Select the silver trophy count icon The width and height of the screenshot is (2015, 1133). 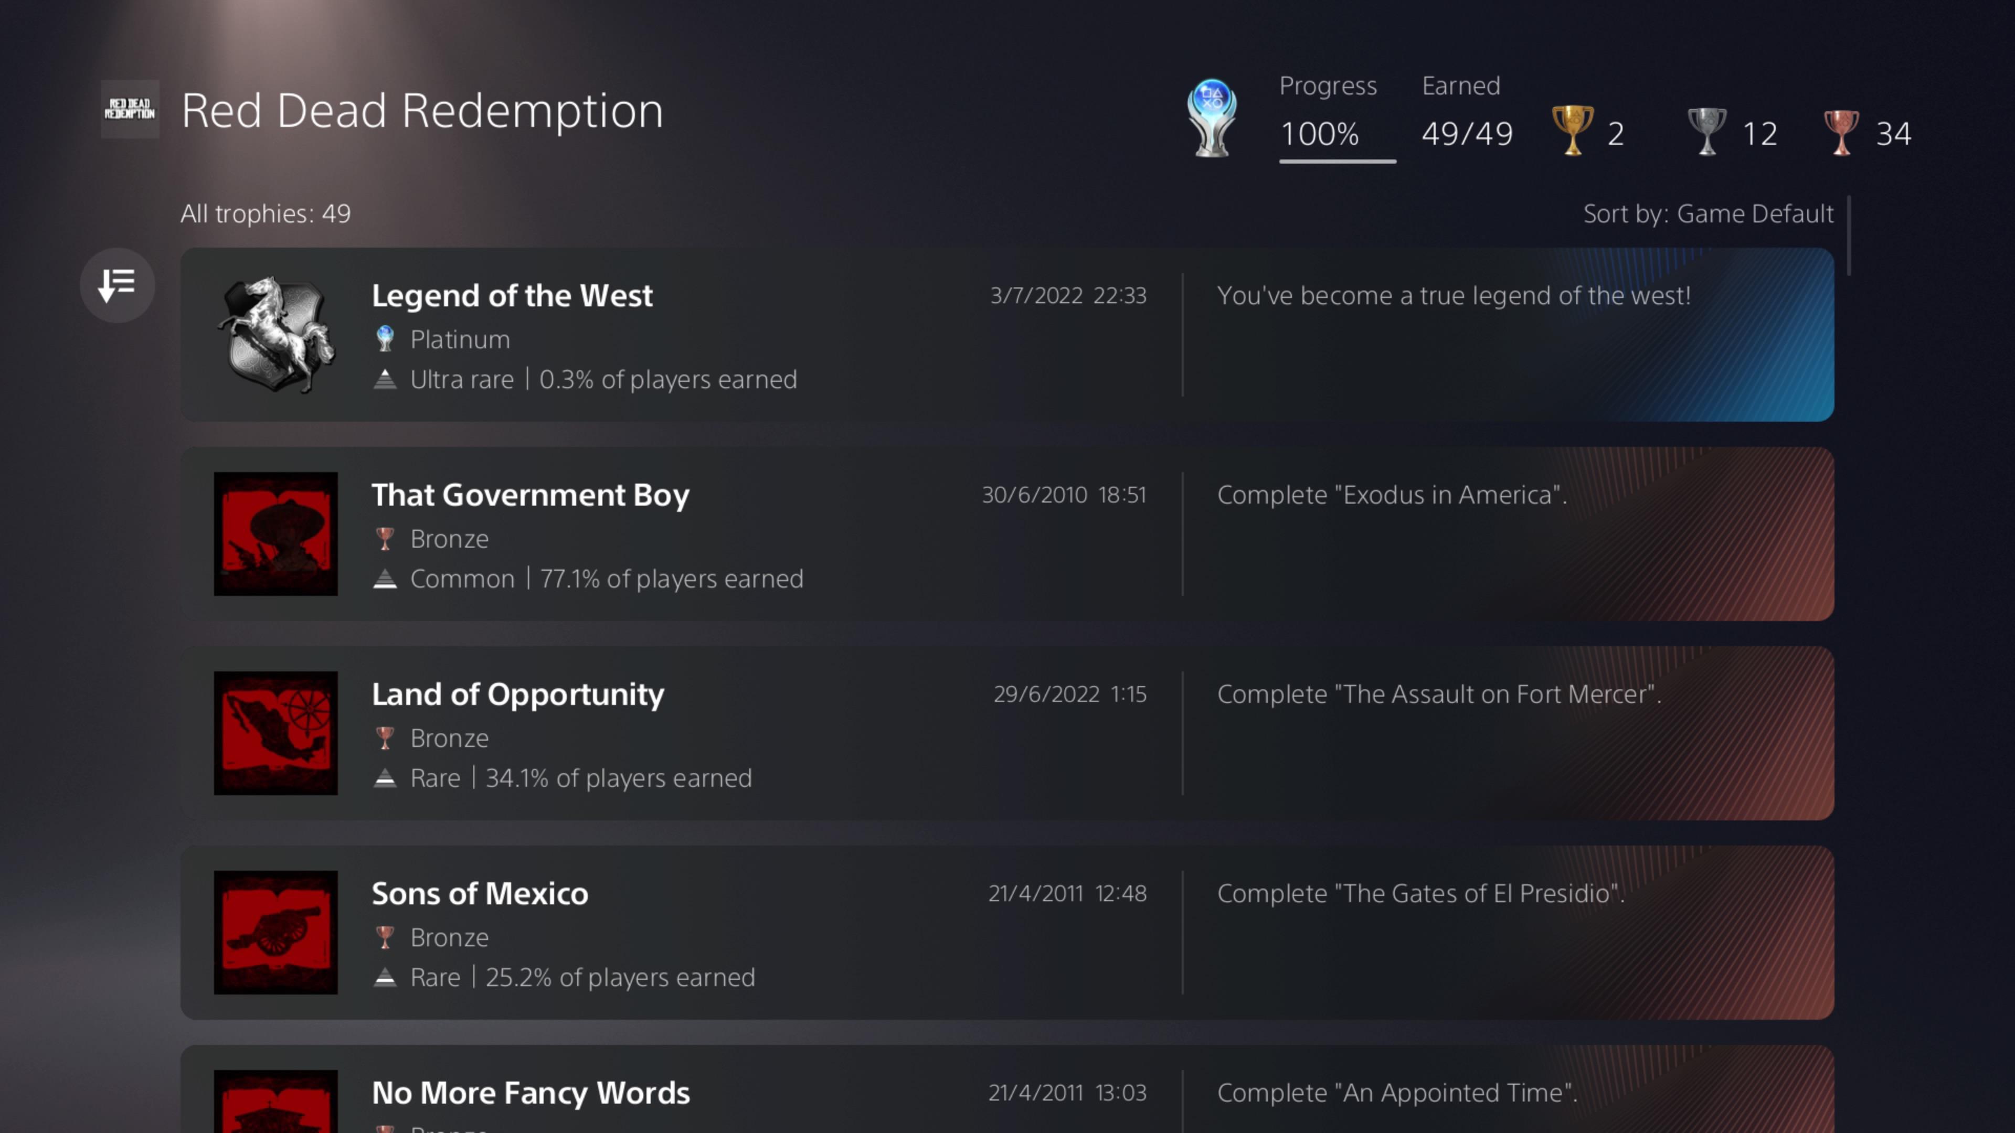[x=1707, y=131]
